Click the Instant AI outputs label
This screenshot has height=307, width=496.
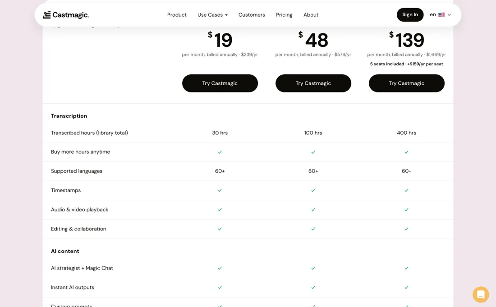pos(73,288)
